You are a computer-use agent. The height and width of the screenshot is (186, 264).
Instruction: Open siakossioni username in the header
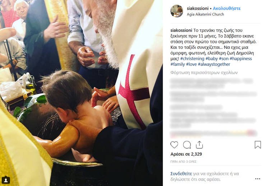198,8
